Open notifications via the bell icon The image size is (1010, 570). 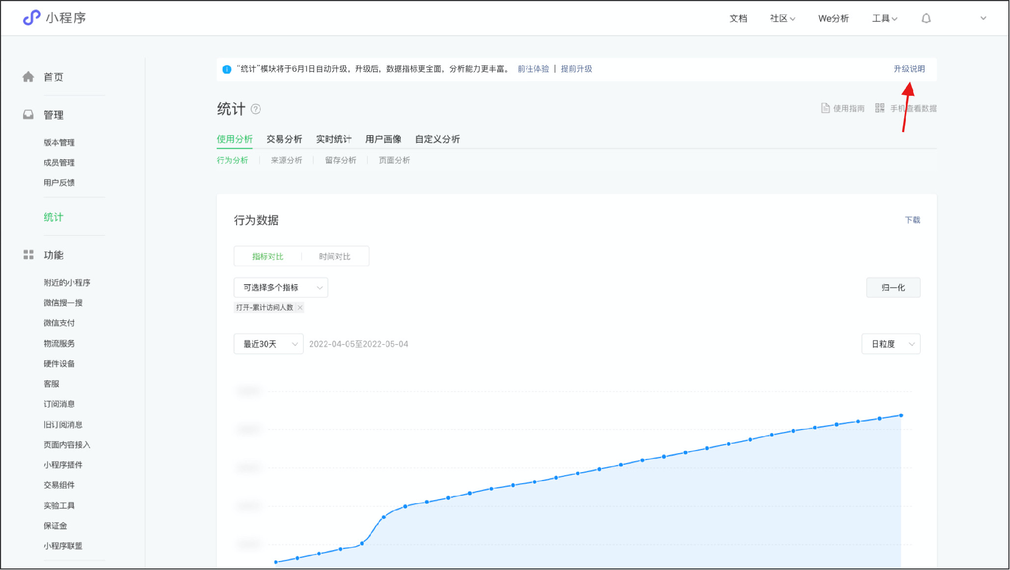926,18
